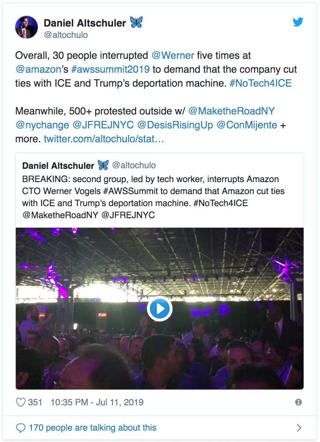This screenshot has height=442, width=320.
Task: Click the speech bubble replies icon
Action: (x=20, y=427)
